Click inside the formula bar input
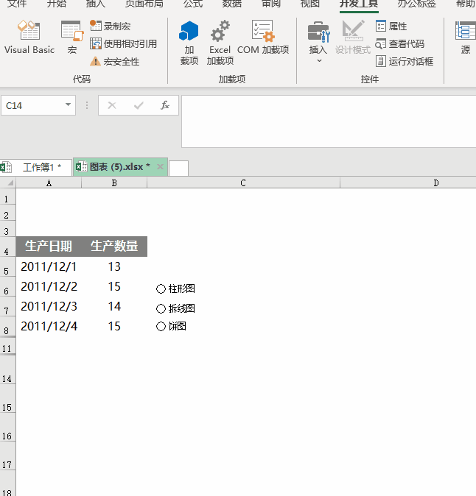Viewport: 476px width, 496px height. [324, 121]
